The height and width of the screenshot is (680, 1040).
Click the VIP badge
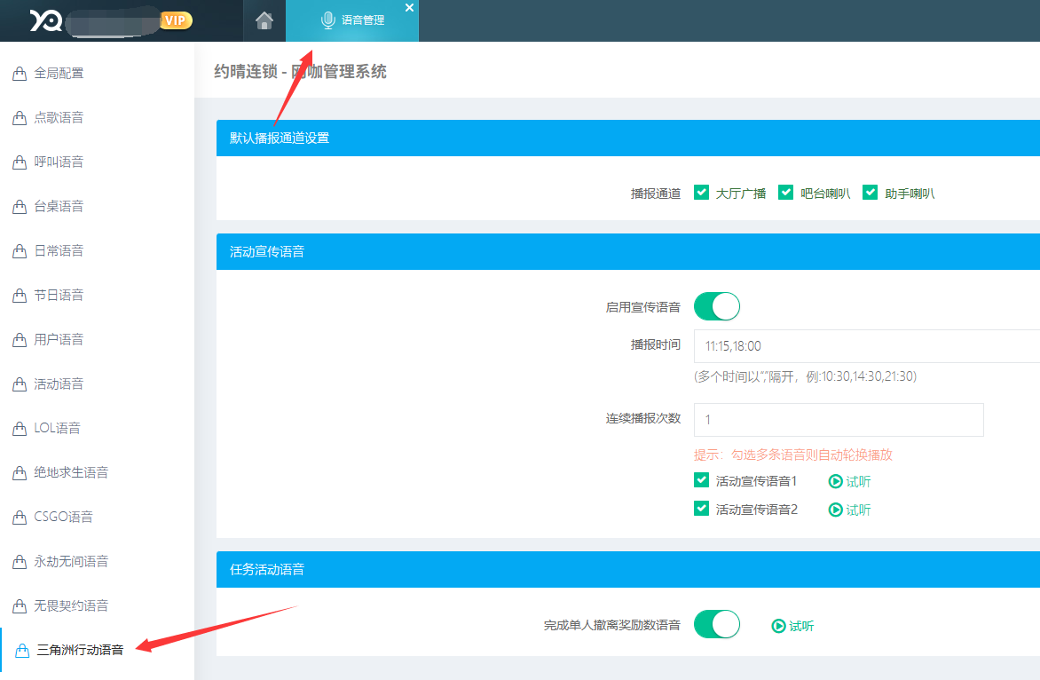[176, 20]
